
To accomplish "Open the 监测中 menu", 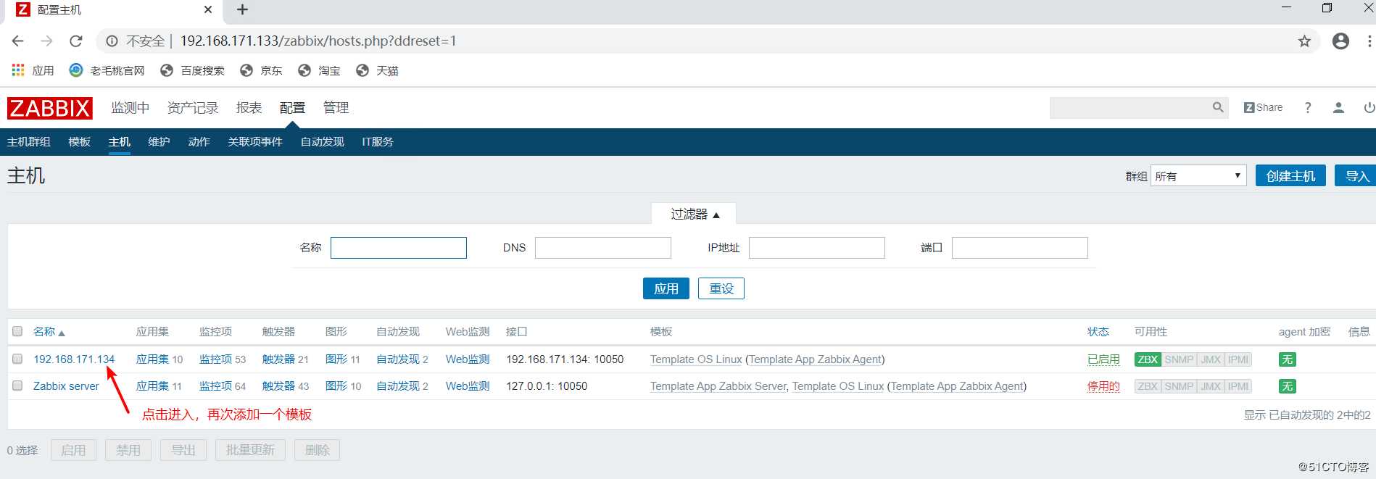I will (130, 108).
